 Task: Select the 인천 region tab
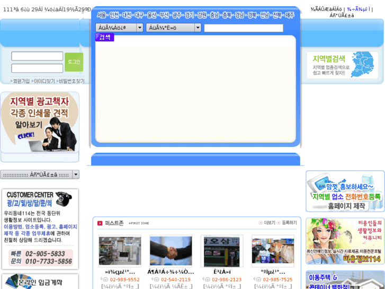pos(114,15)
